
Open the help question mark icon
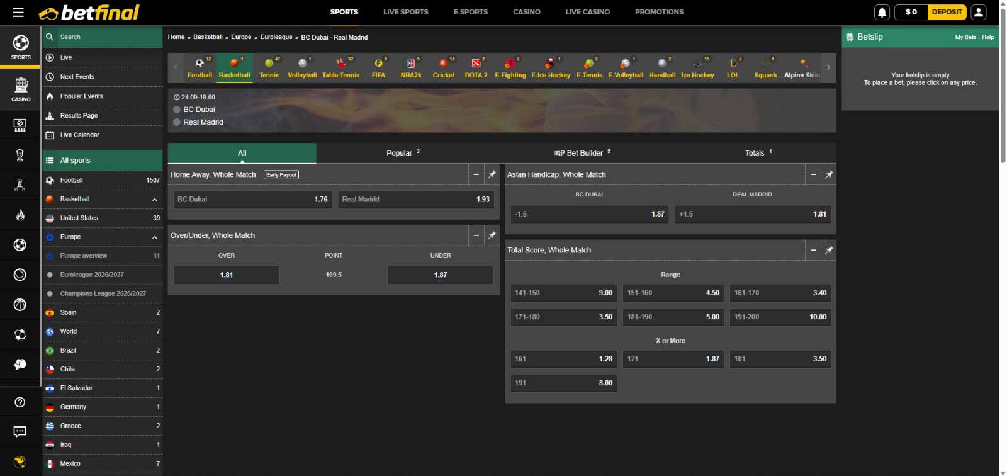coord(20,402)
